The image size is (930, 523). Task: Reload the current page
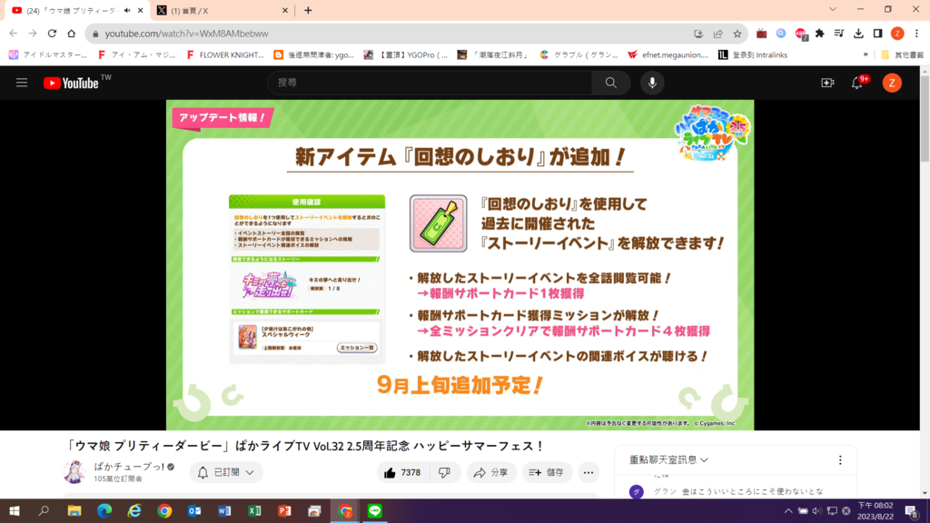click(x=52, y=34)
